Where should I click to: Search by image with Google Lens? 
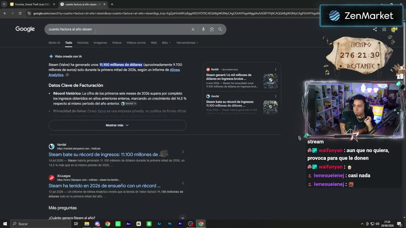point(212,29)
